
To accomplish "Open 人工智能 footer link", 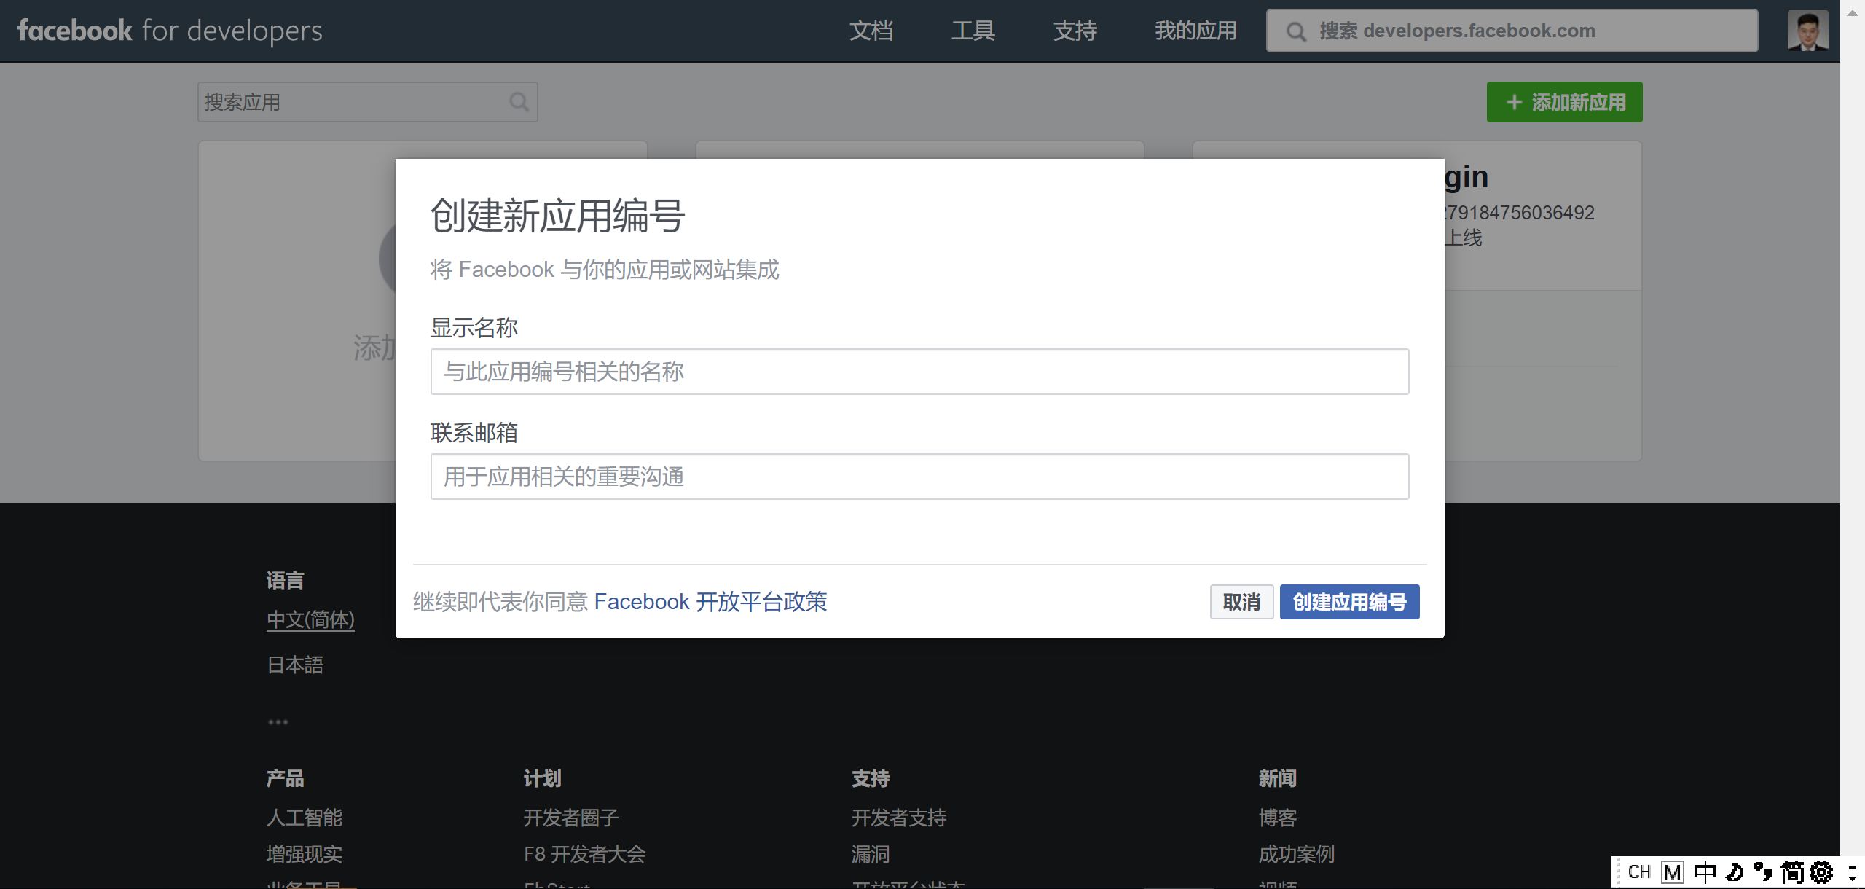I will (305, 818).
